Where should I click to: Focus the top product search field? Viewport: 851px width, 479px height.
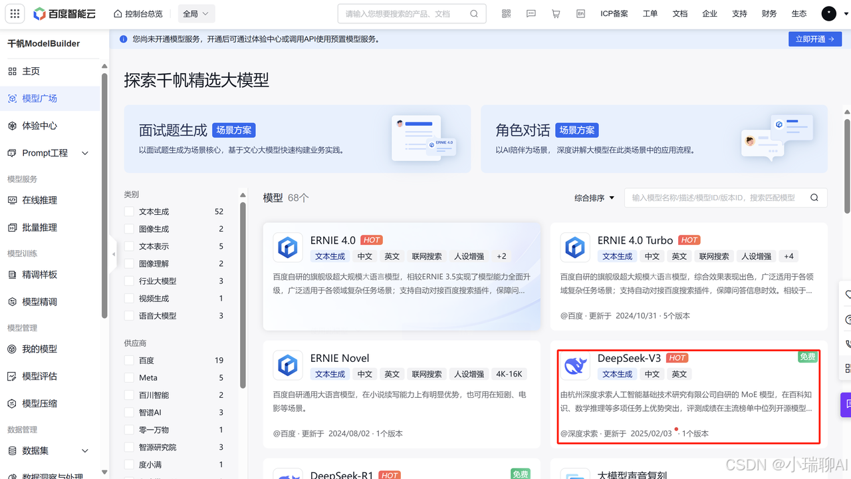(x=412, y=13)
